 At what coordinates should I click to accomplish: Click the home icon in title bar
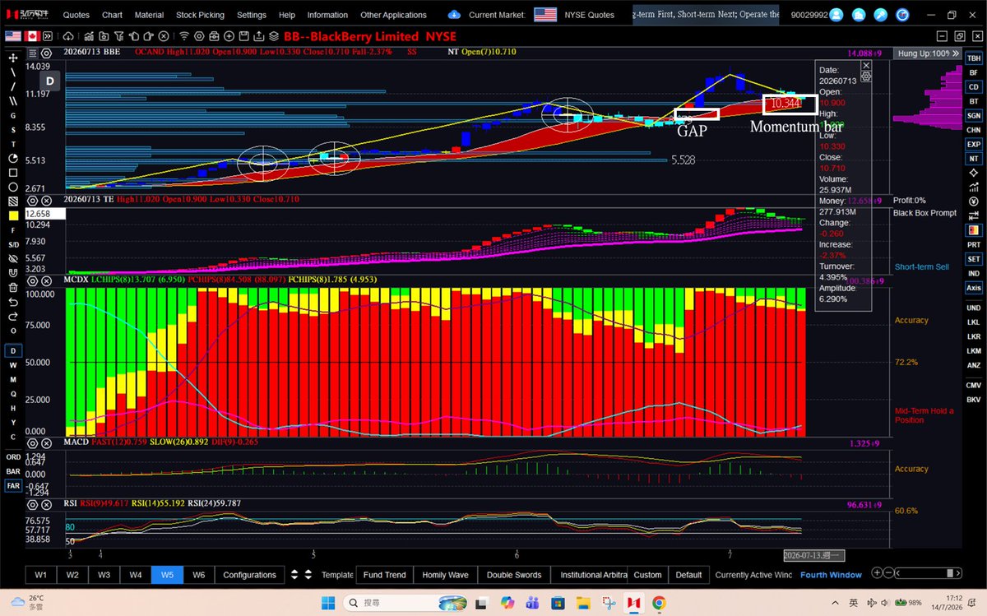pyautogui.click(x=859, y=15)
